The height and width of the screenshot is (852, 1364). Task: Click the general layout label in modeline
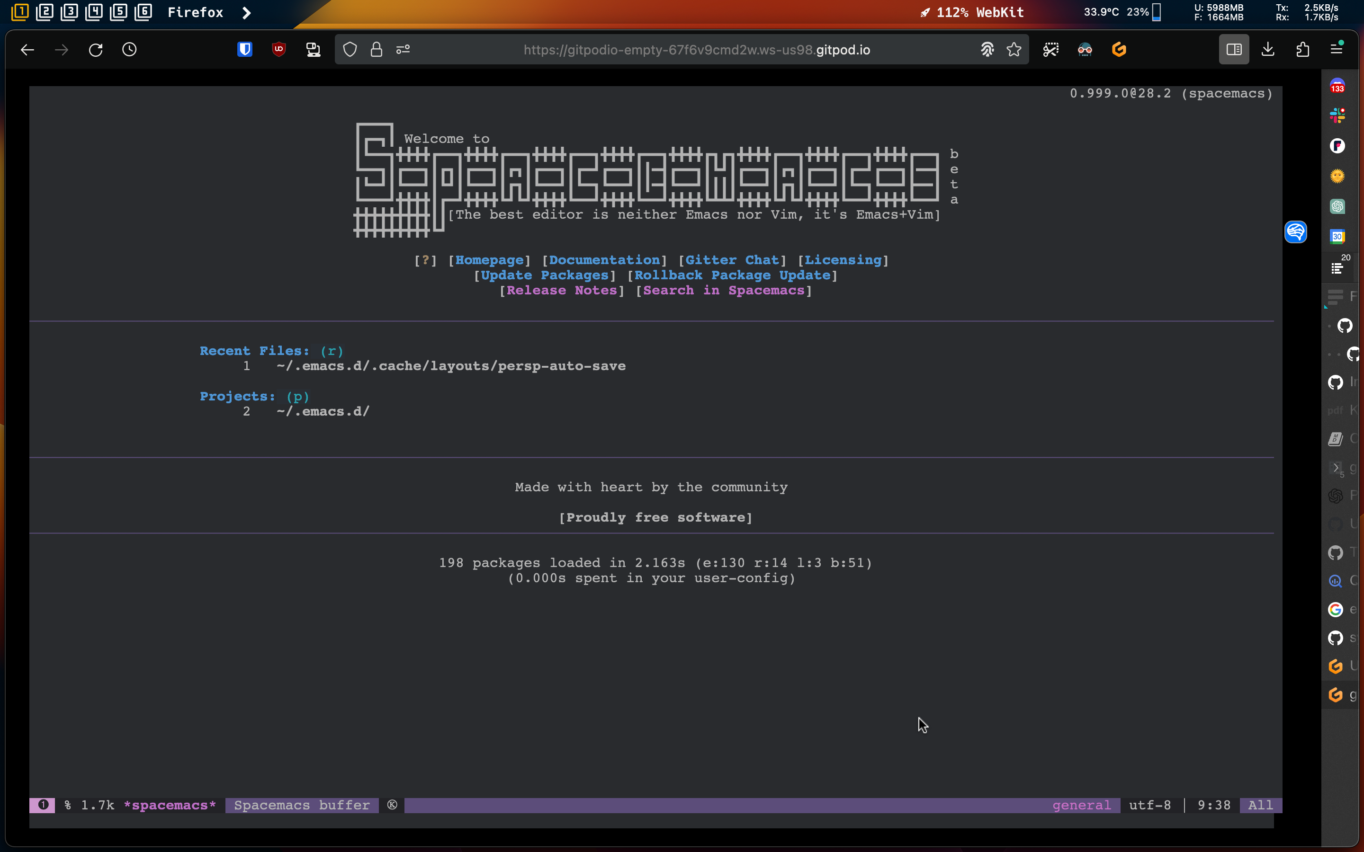(x=1082, y=805)
